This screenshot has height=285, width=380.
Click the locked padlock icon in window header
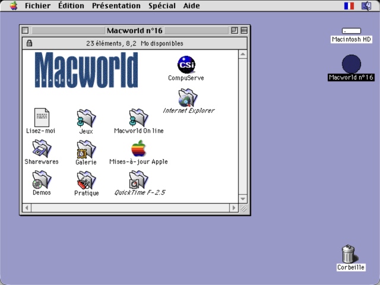(x=29, y=43)
